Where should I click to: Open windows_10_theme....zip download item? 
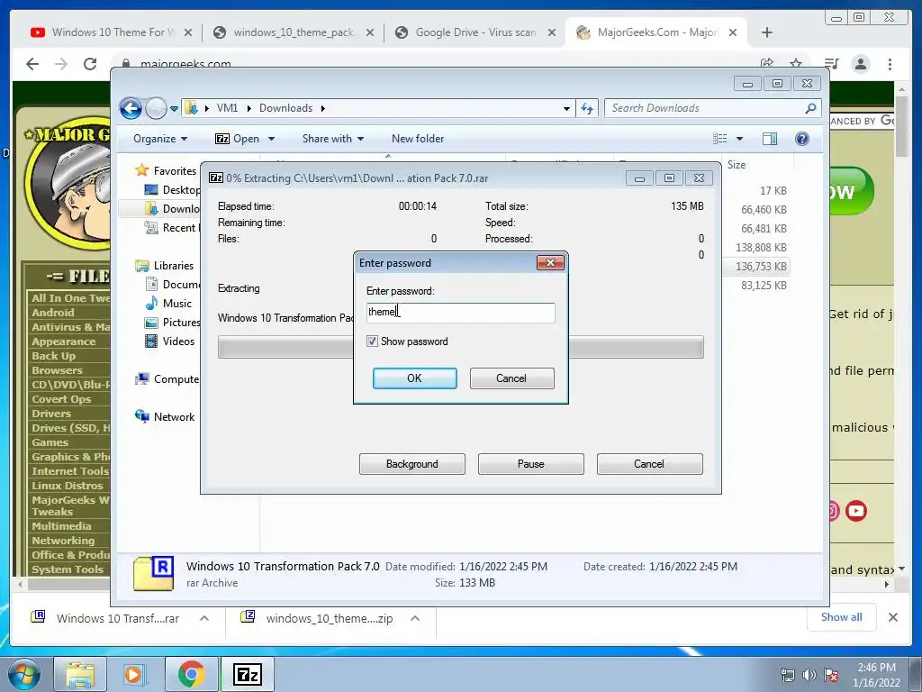coord(318,618)
